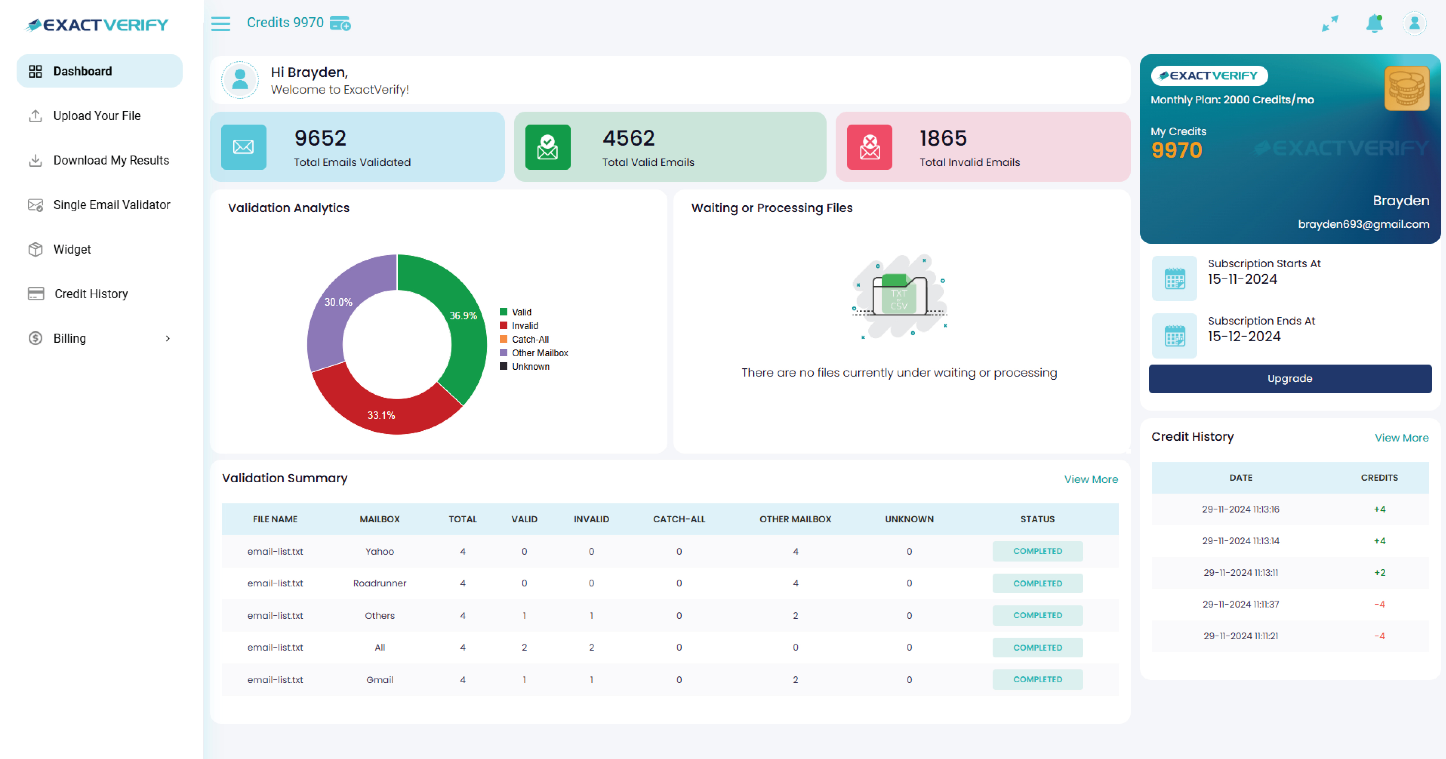Select the Invalid legend entry on chart

click(524, 326)
